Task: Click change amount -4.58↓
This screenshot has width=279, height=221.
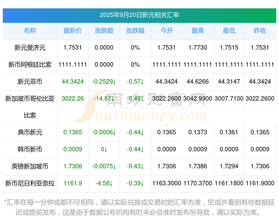Action: point(104,183)
